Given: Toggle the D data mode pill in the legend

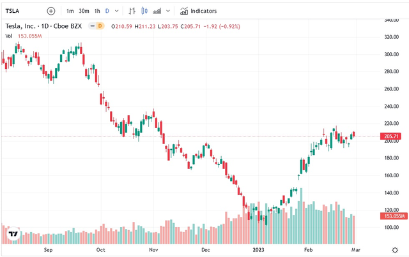Looking at the screenshot, I should [100, 26].
